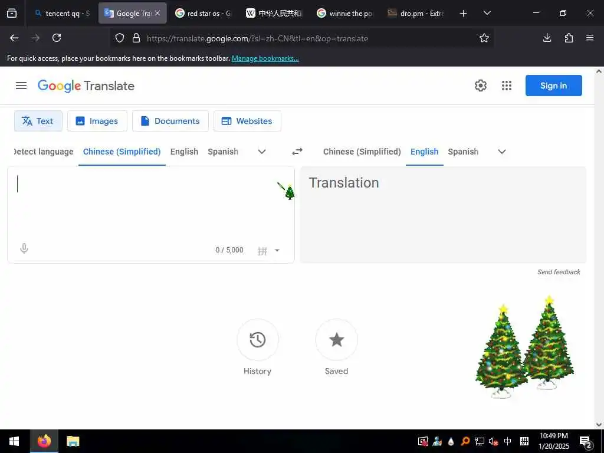Open input tools dropdown arrow

tap(277, 251)
